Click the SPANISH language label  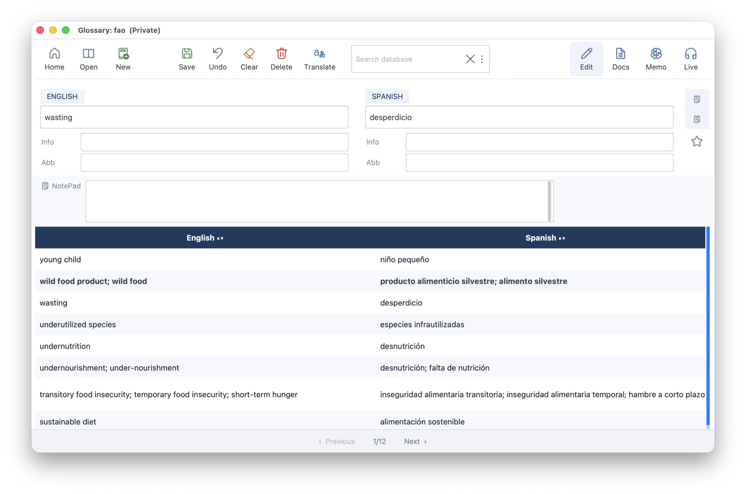pos(387,96)
